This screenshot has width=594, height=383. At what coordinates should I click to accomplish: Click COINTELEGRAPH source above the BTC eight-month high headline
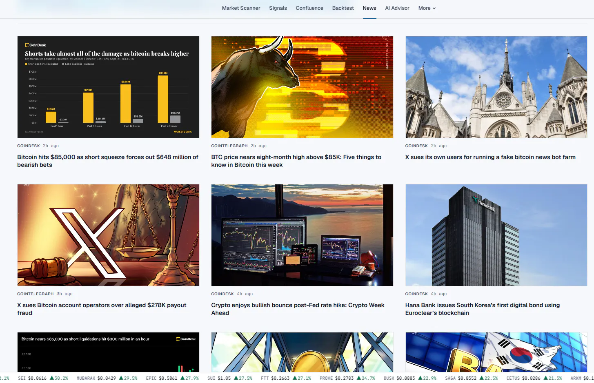click(x=229, y=146)
